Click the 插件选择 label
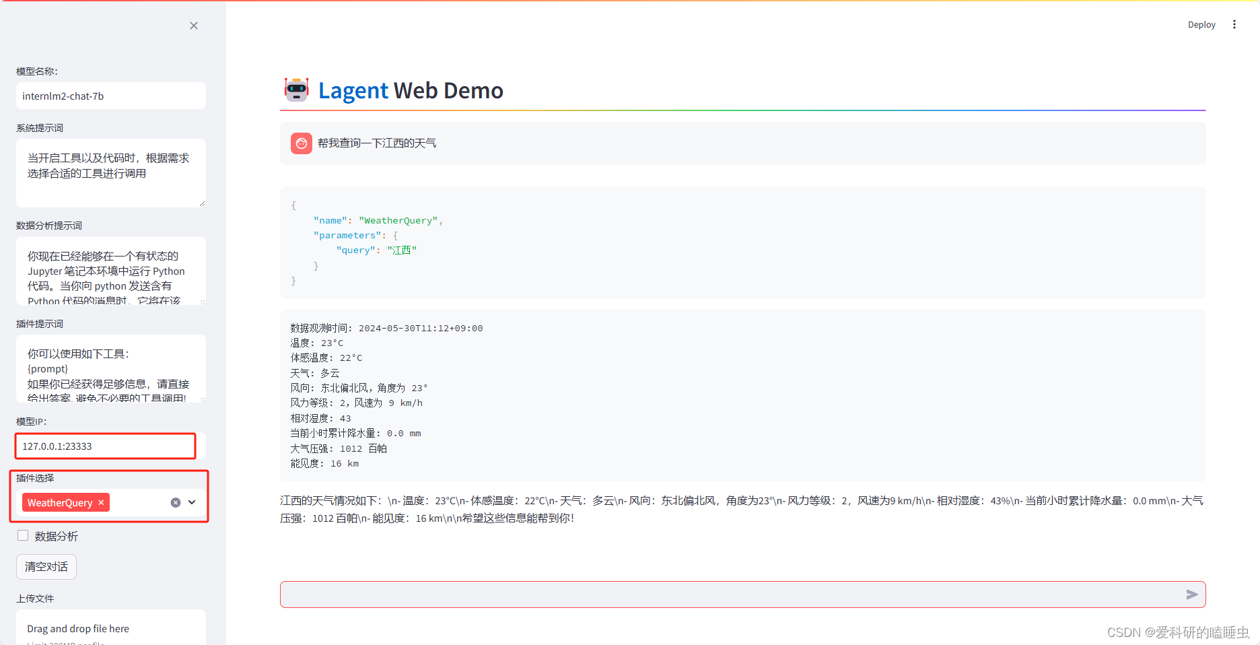 pyautogui.click(x=35, y=477)
